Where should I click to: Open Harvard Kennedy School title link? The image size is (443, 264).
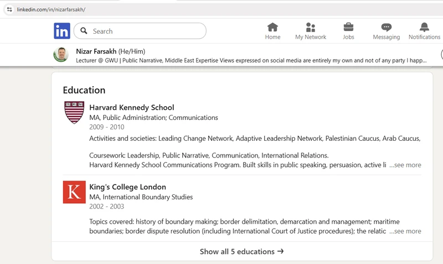(x=132, y=108)
